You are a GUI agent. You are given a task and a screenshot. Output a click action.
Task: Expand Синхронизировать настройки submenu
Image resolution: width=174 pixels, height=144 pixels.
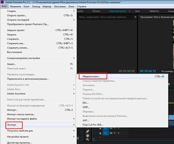[39, 58]
